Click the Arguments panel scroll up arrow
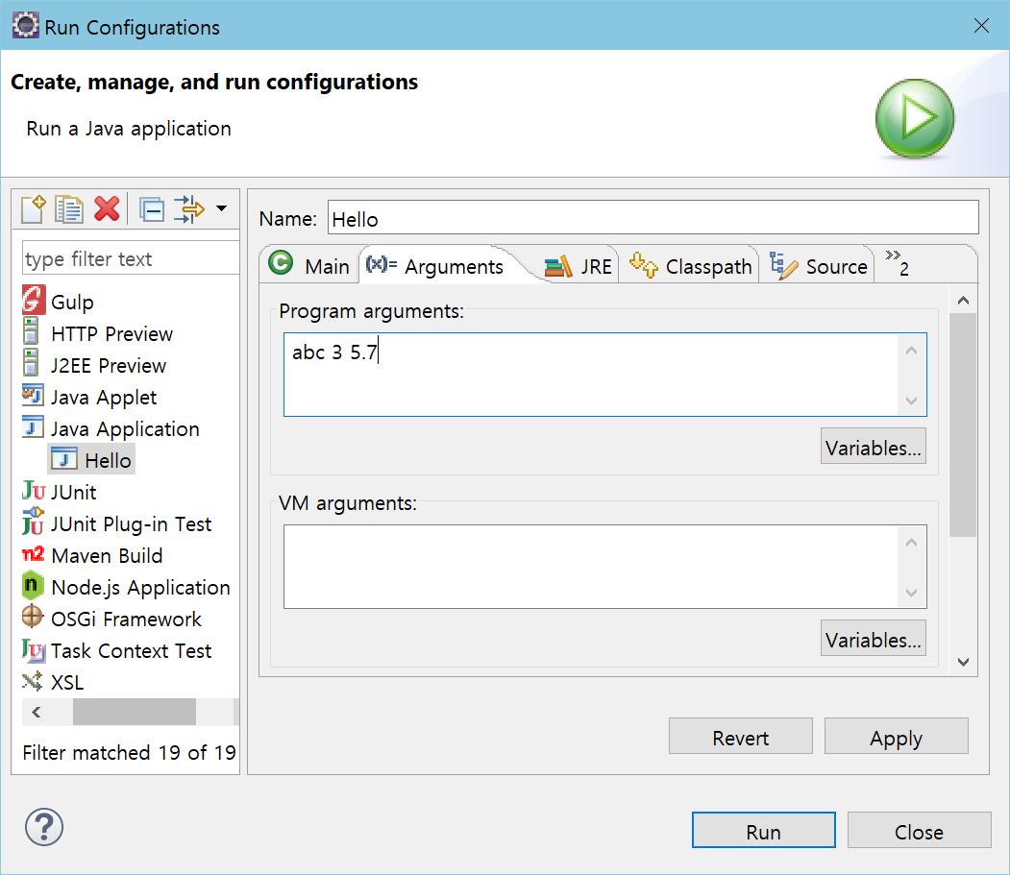This screenshot has height=875, width=1010. pyautogui.click(x=963, y=300)
